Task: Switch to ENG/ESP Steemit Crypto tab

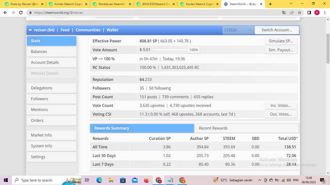Action: [x=156, y=4]
